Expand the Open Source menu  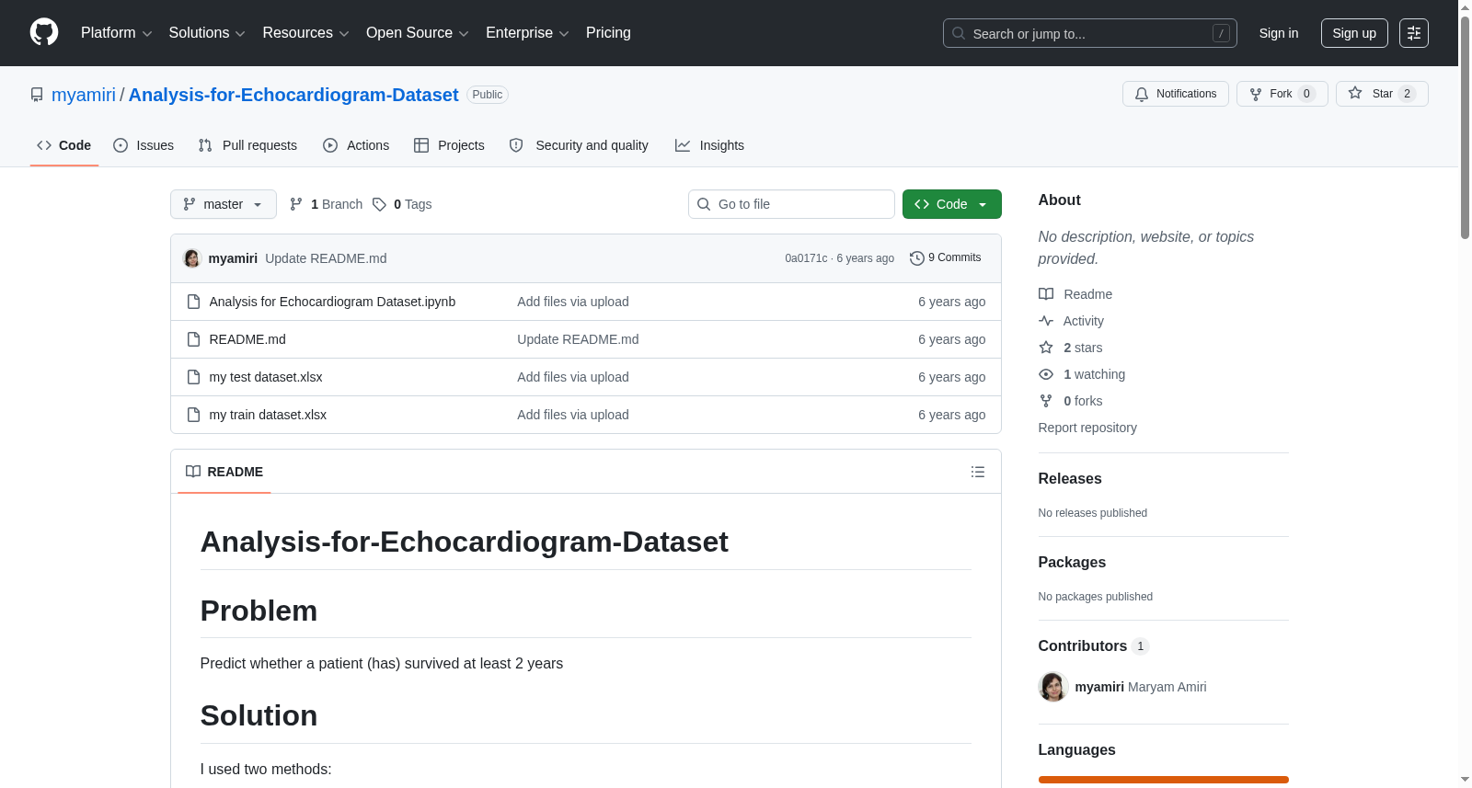418,33
